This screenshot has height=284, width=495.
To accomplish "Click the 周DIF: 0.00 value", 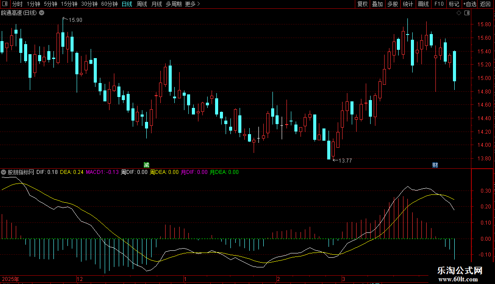I will (134, 172).
